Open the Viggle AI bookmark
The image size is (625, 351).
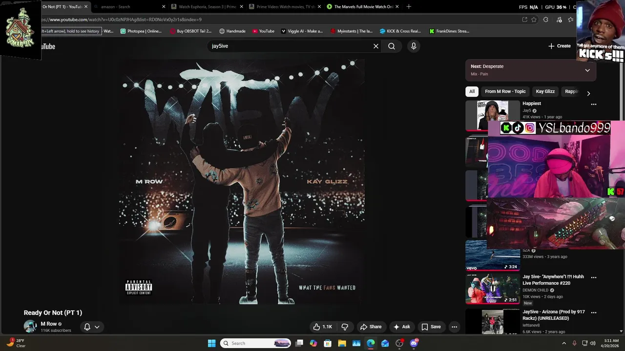(x=302, y=31)
